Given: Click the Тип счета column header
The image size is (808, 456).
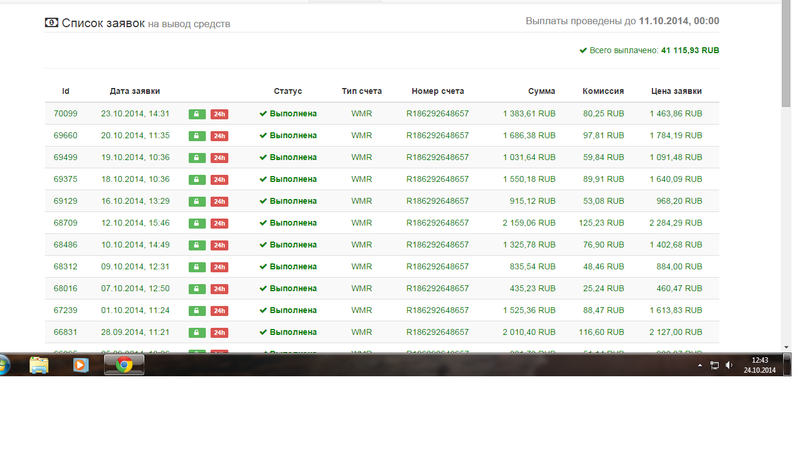Looking at the screenshot, I should [362, 91].
